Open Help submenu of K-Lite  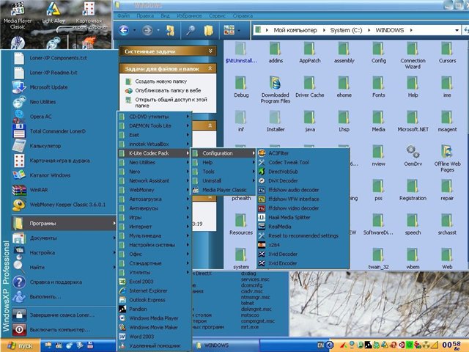point(223,163)
